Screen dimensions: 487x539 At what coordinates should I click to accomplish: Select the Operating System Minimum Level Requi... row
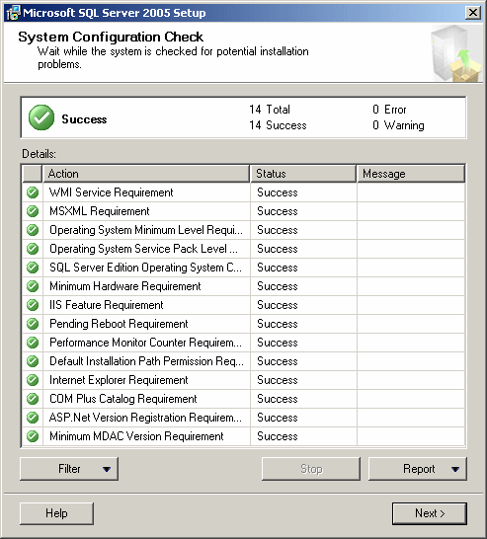[146, 230]
